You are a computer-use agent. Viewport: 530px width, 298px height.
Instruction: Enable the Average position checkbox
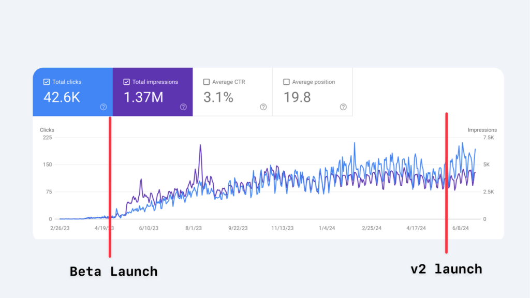(x=287, y=81)
